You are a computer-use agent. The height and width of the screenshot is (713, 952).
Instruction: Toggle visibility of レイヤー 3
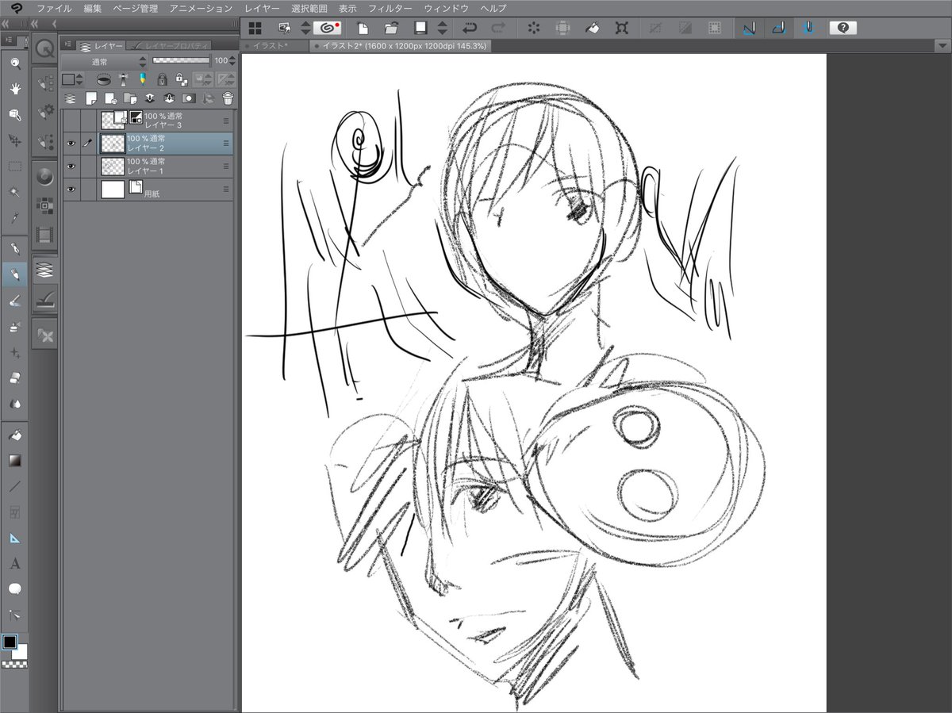[x=71, y=121]
